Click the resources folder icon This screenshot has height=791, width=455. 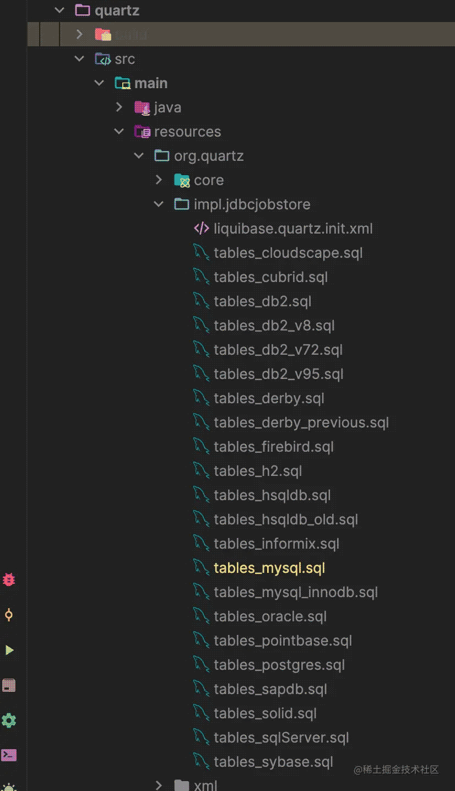[x=142, y=132]
